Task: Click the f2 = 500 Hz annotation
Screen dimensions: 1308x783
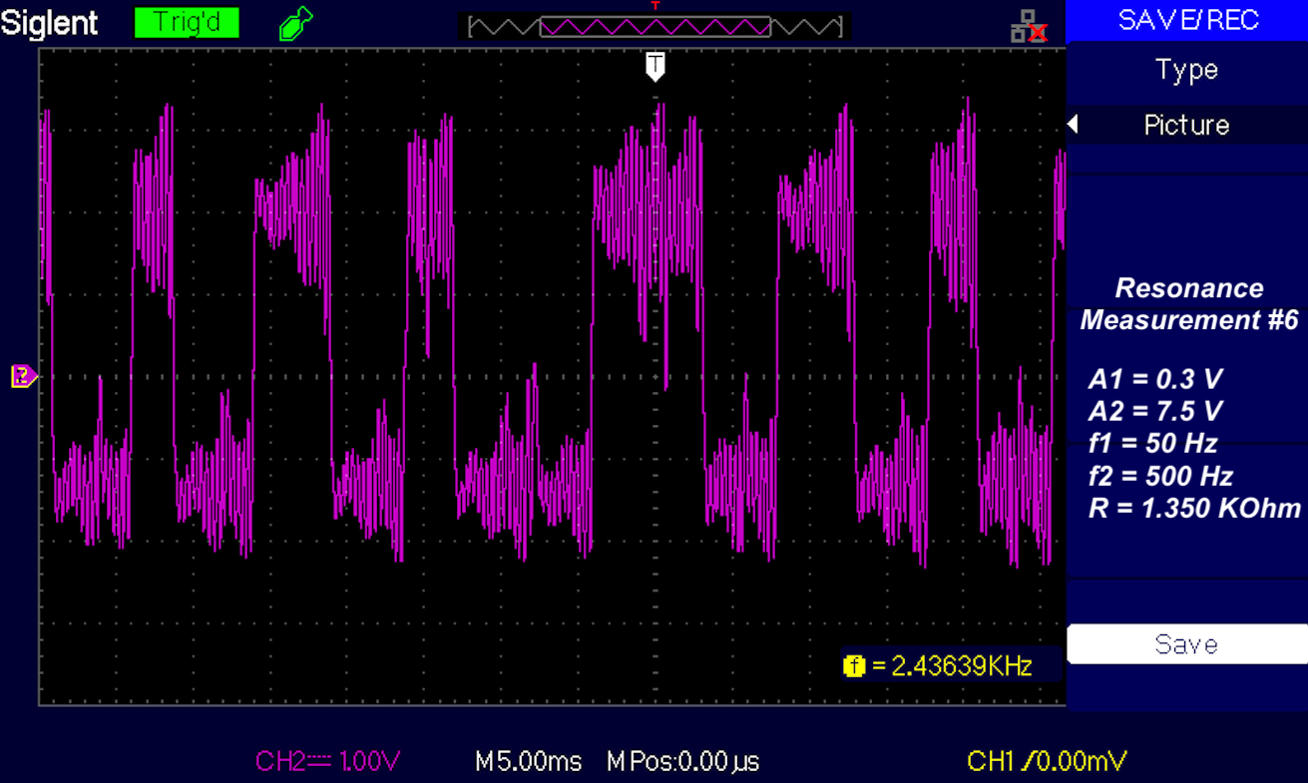Action: (1160, 475)
